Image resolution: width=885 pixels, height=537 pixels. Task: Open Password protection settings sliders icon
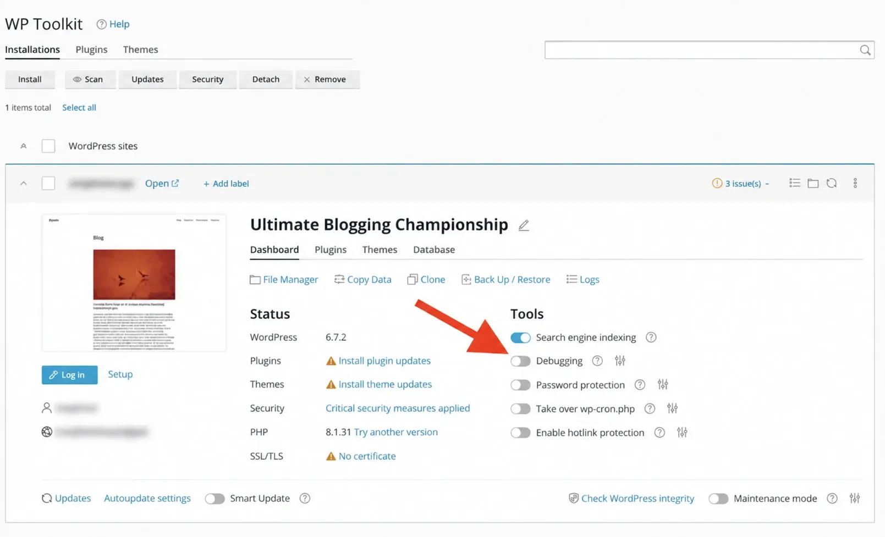click(x=663, y=384)
